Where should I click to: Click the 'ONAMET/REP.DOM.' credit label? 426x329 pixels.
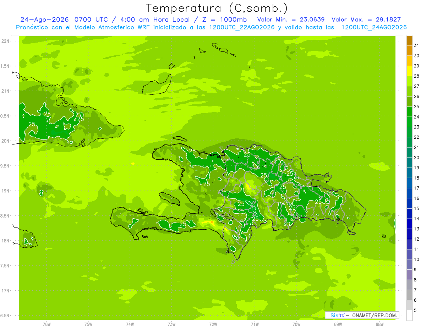[374, 315]
